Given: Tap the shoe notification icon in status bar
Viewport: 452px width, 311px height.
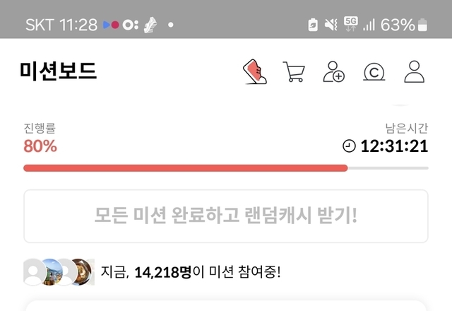Looking at the screenshot, I should 150,25.
